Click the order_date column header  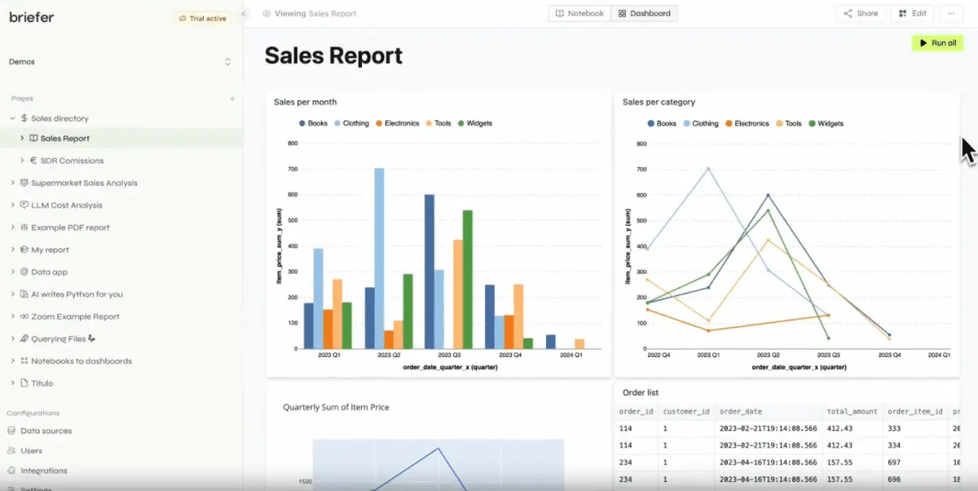(740, 412)
